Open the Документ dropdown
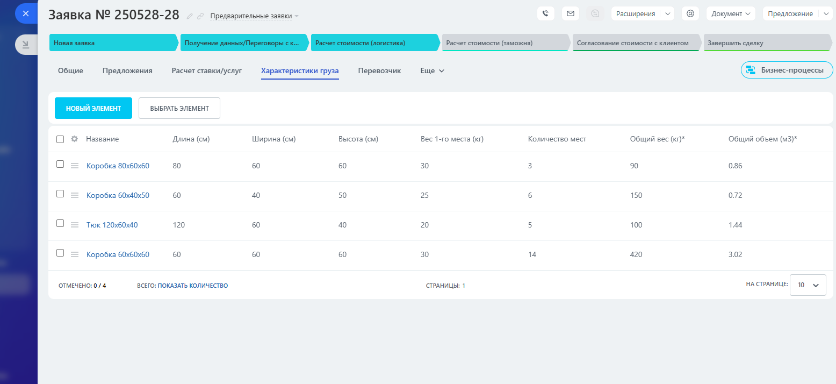 point(730,14)
